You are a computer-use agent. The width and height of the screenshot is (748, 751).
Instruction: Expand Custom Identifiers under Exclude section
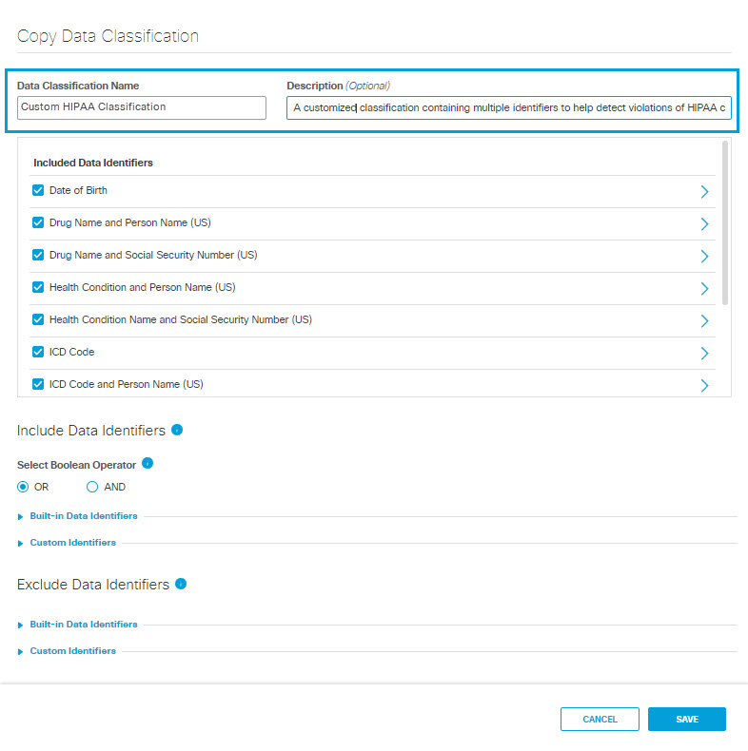73,651
